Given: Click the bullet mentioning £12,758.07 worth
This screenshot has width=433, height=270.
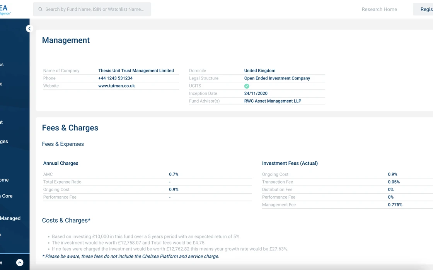Looking at the screenshot, I should (x=129, y=243).
